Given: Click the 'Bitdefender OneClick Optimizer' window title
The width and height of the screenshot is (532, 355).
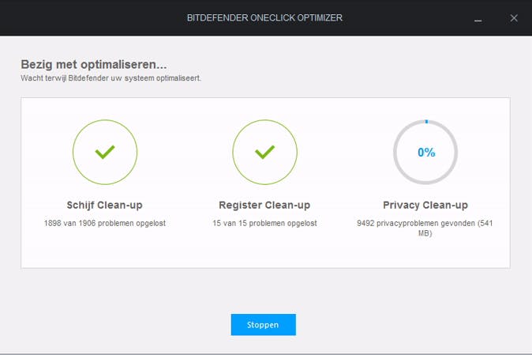Looking at the screenshot, I should 264,17.
